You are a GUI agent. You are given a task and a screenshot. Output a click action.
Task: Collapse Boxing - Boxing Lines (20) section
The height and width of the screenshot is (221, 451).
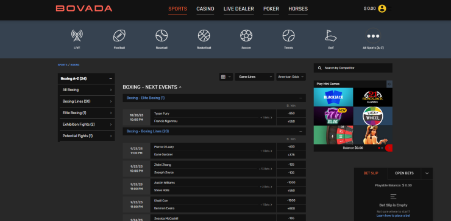300,131
